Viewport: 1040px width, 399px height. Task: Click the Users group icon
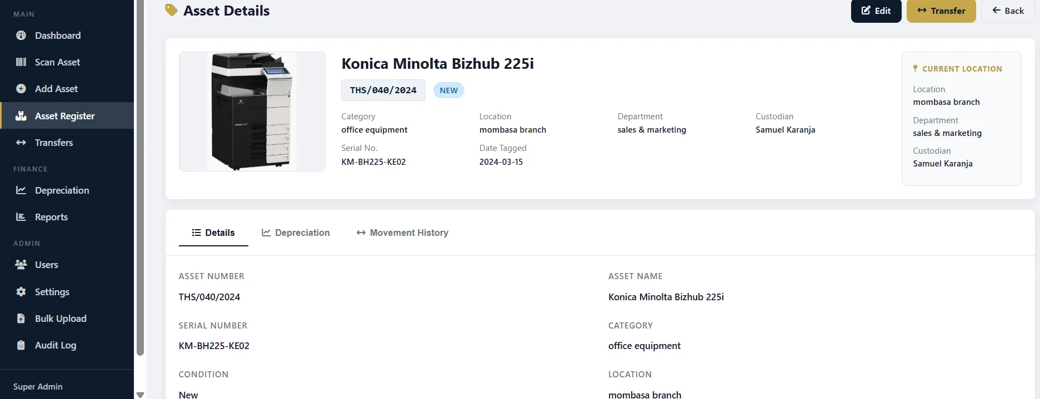(21, 265)
